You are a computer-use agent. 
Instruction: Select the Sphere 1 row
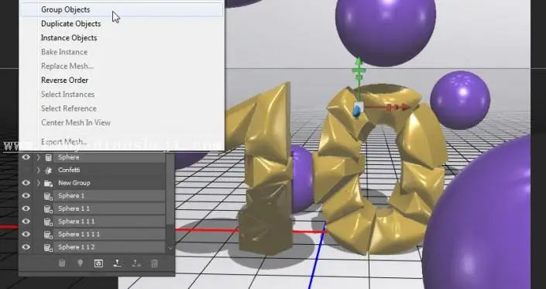[109, 196]
